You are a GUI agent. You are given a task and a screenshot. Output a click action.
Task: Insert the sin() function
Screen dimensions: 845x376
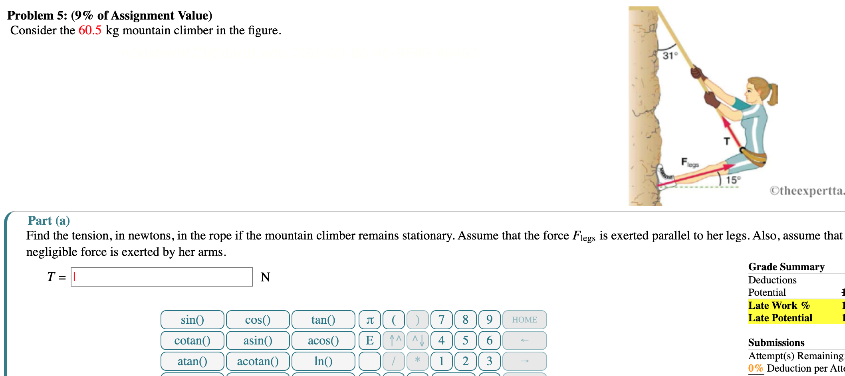point(192,320)
